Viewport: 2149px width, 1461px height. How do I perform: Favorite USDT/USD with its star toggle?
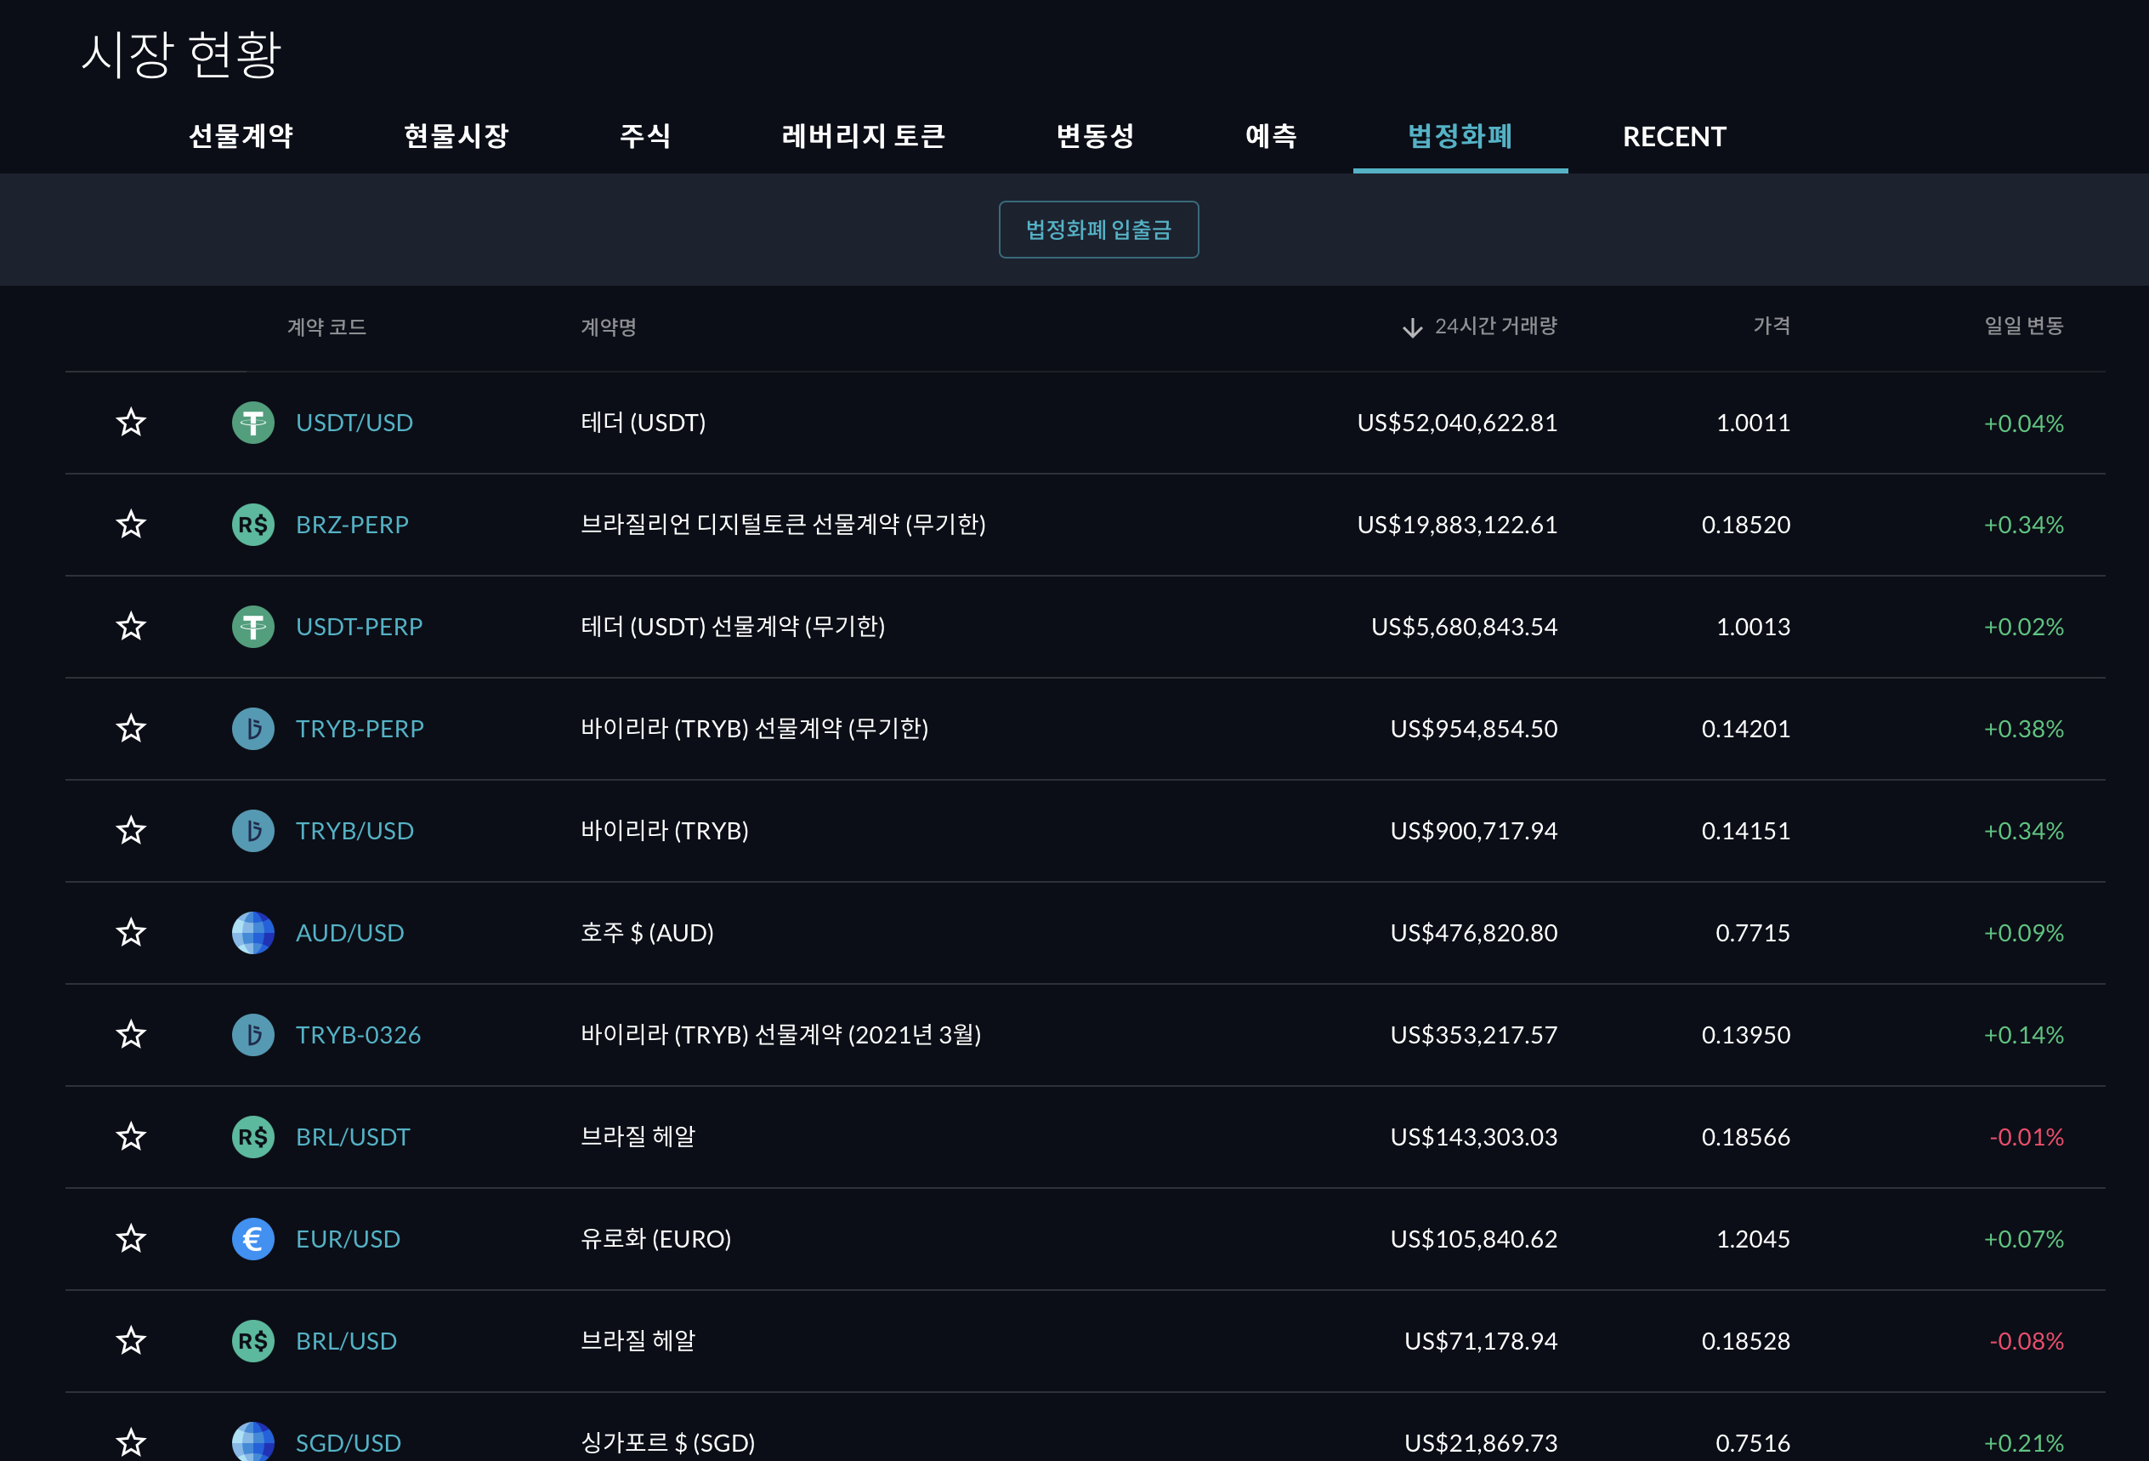(131, 423)
